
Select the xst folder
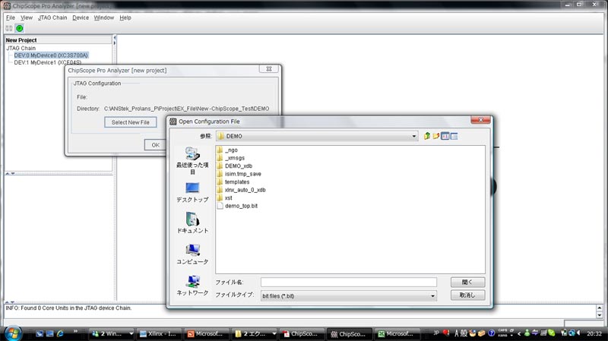click(225, 198)
